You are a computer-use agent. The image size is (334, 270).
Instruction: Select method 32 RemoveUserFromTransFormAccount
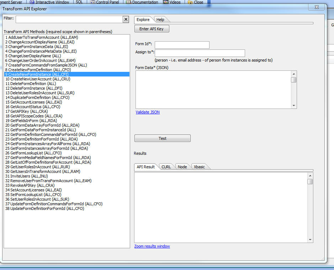pyautogui.click(x=67, y=181)
